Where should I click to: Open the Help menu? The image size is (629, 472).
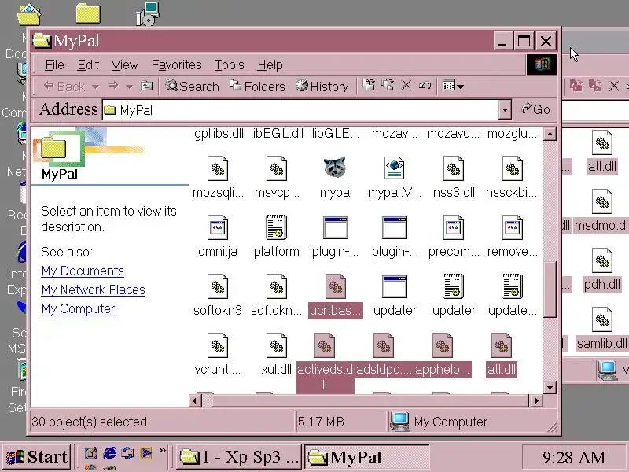click(x=270, y=65)
